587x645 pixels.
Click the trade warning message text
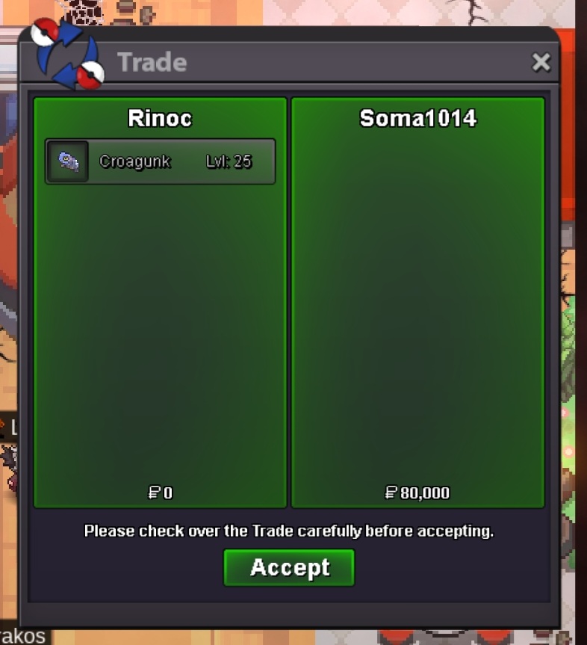pyautogui.click(x=288, y=531)
